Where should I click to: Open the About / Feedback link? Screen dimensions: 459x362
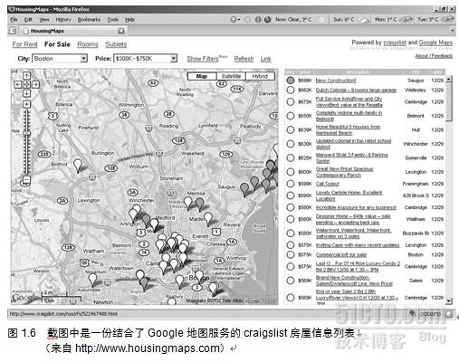[434, 56]
